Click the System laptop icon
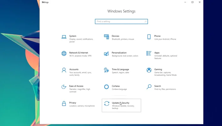The width and height of the screenshot is (222, 126). (64, 37)
